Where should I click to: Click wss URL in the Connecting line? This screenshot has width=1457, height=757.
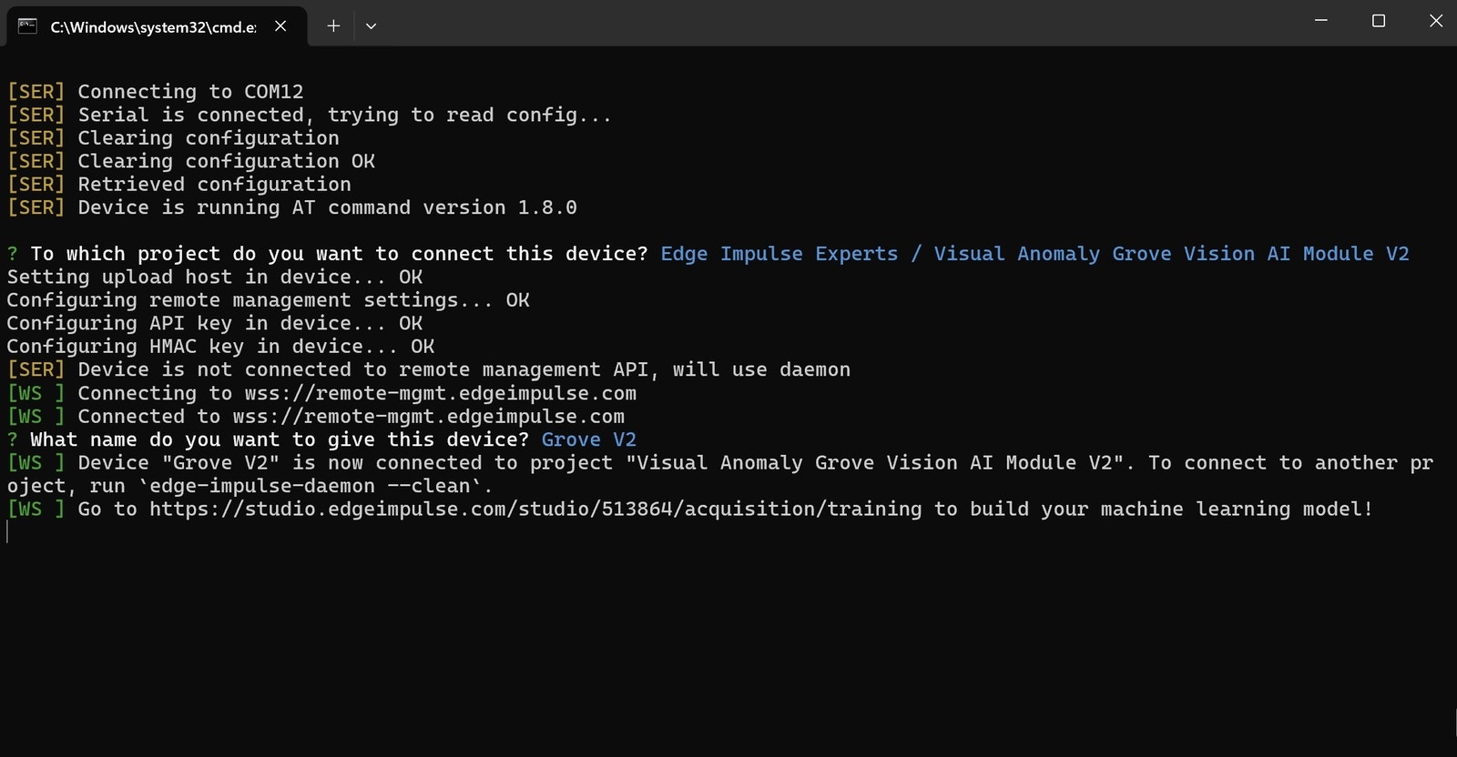[x=441, y=393]
